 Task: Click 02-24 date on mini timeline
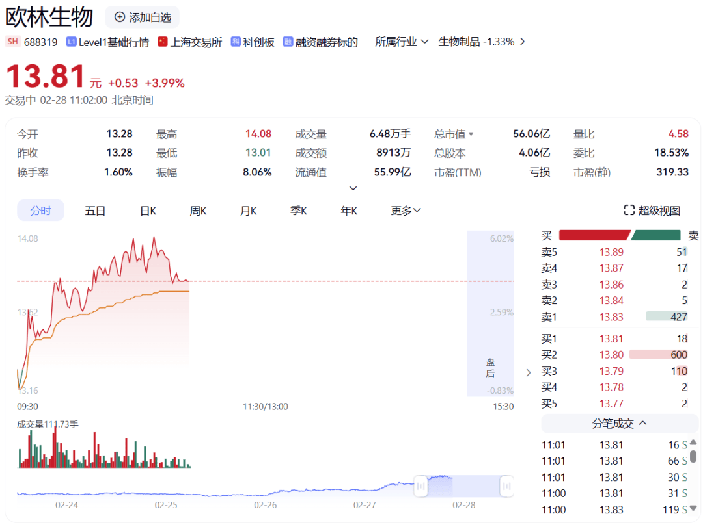[67, 505]
